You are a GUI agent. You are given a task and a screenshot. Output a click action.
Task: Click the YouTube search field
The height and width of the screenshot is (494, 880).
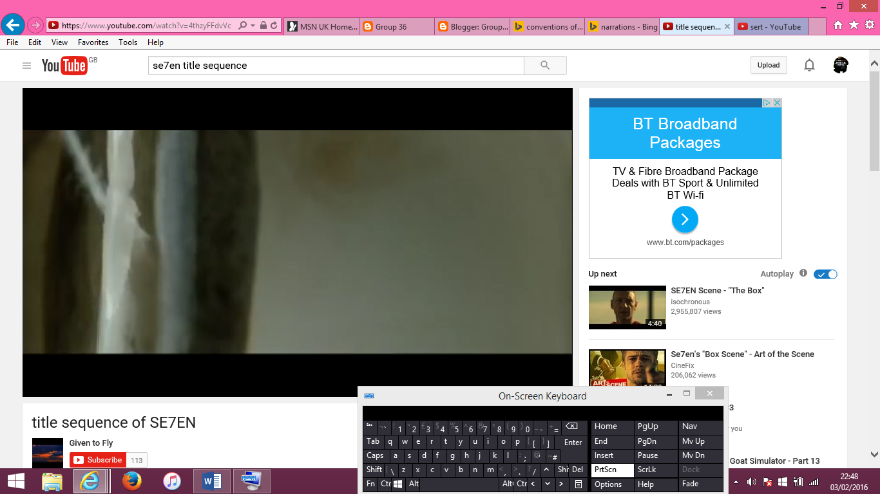click(336, 65)
